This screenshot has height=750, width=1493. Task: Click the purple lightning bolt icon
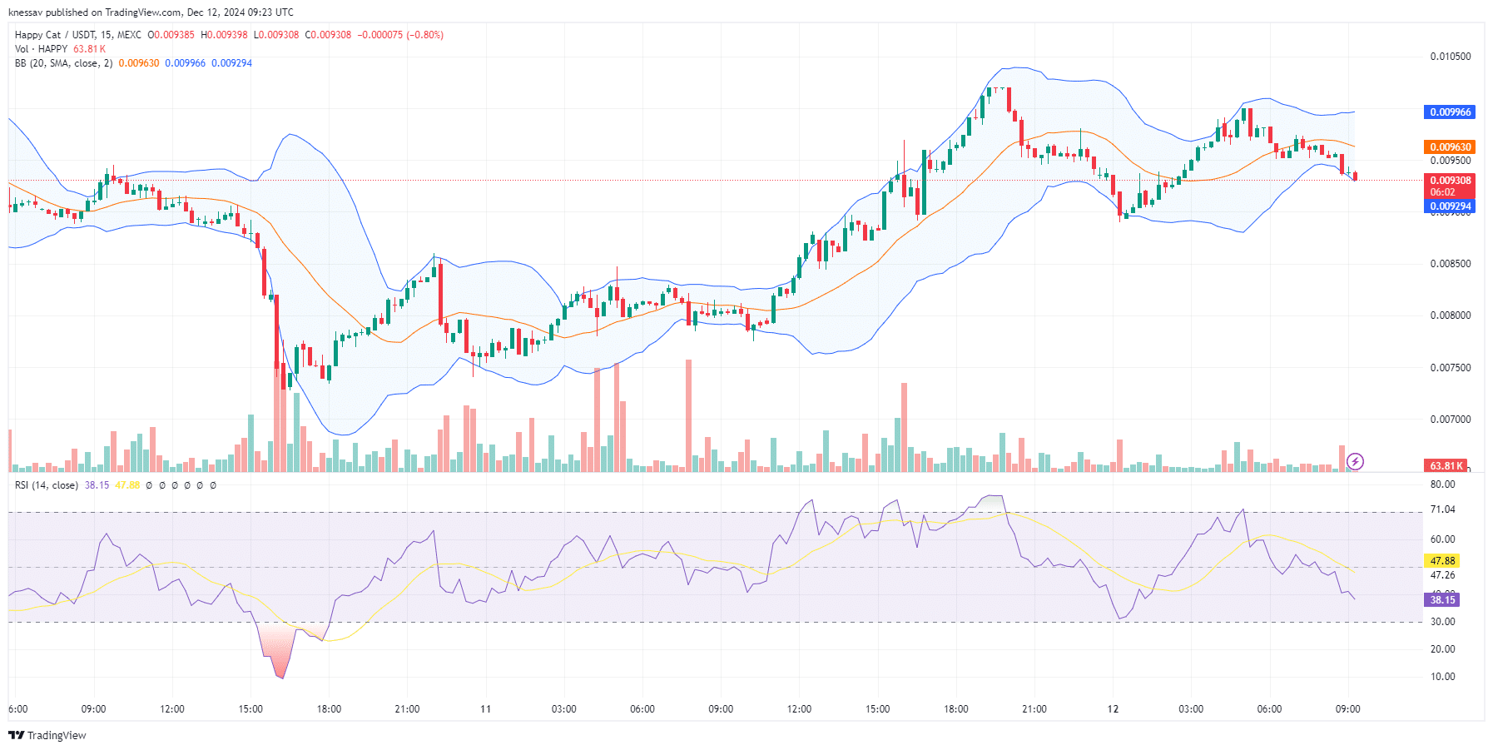[1355, 461]
